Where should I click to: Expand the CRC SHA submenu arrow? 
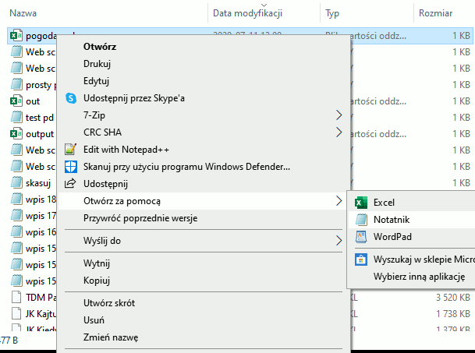coord(339,132)
